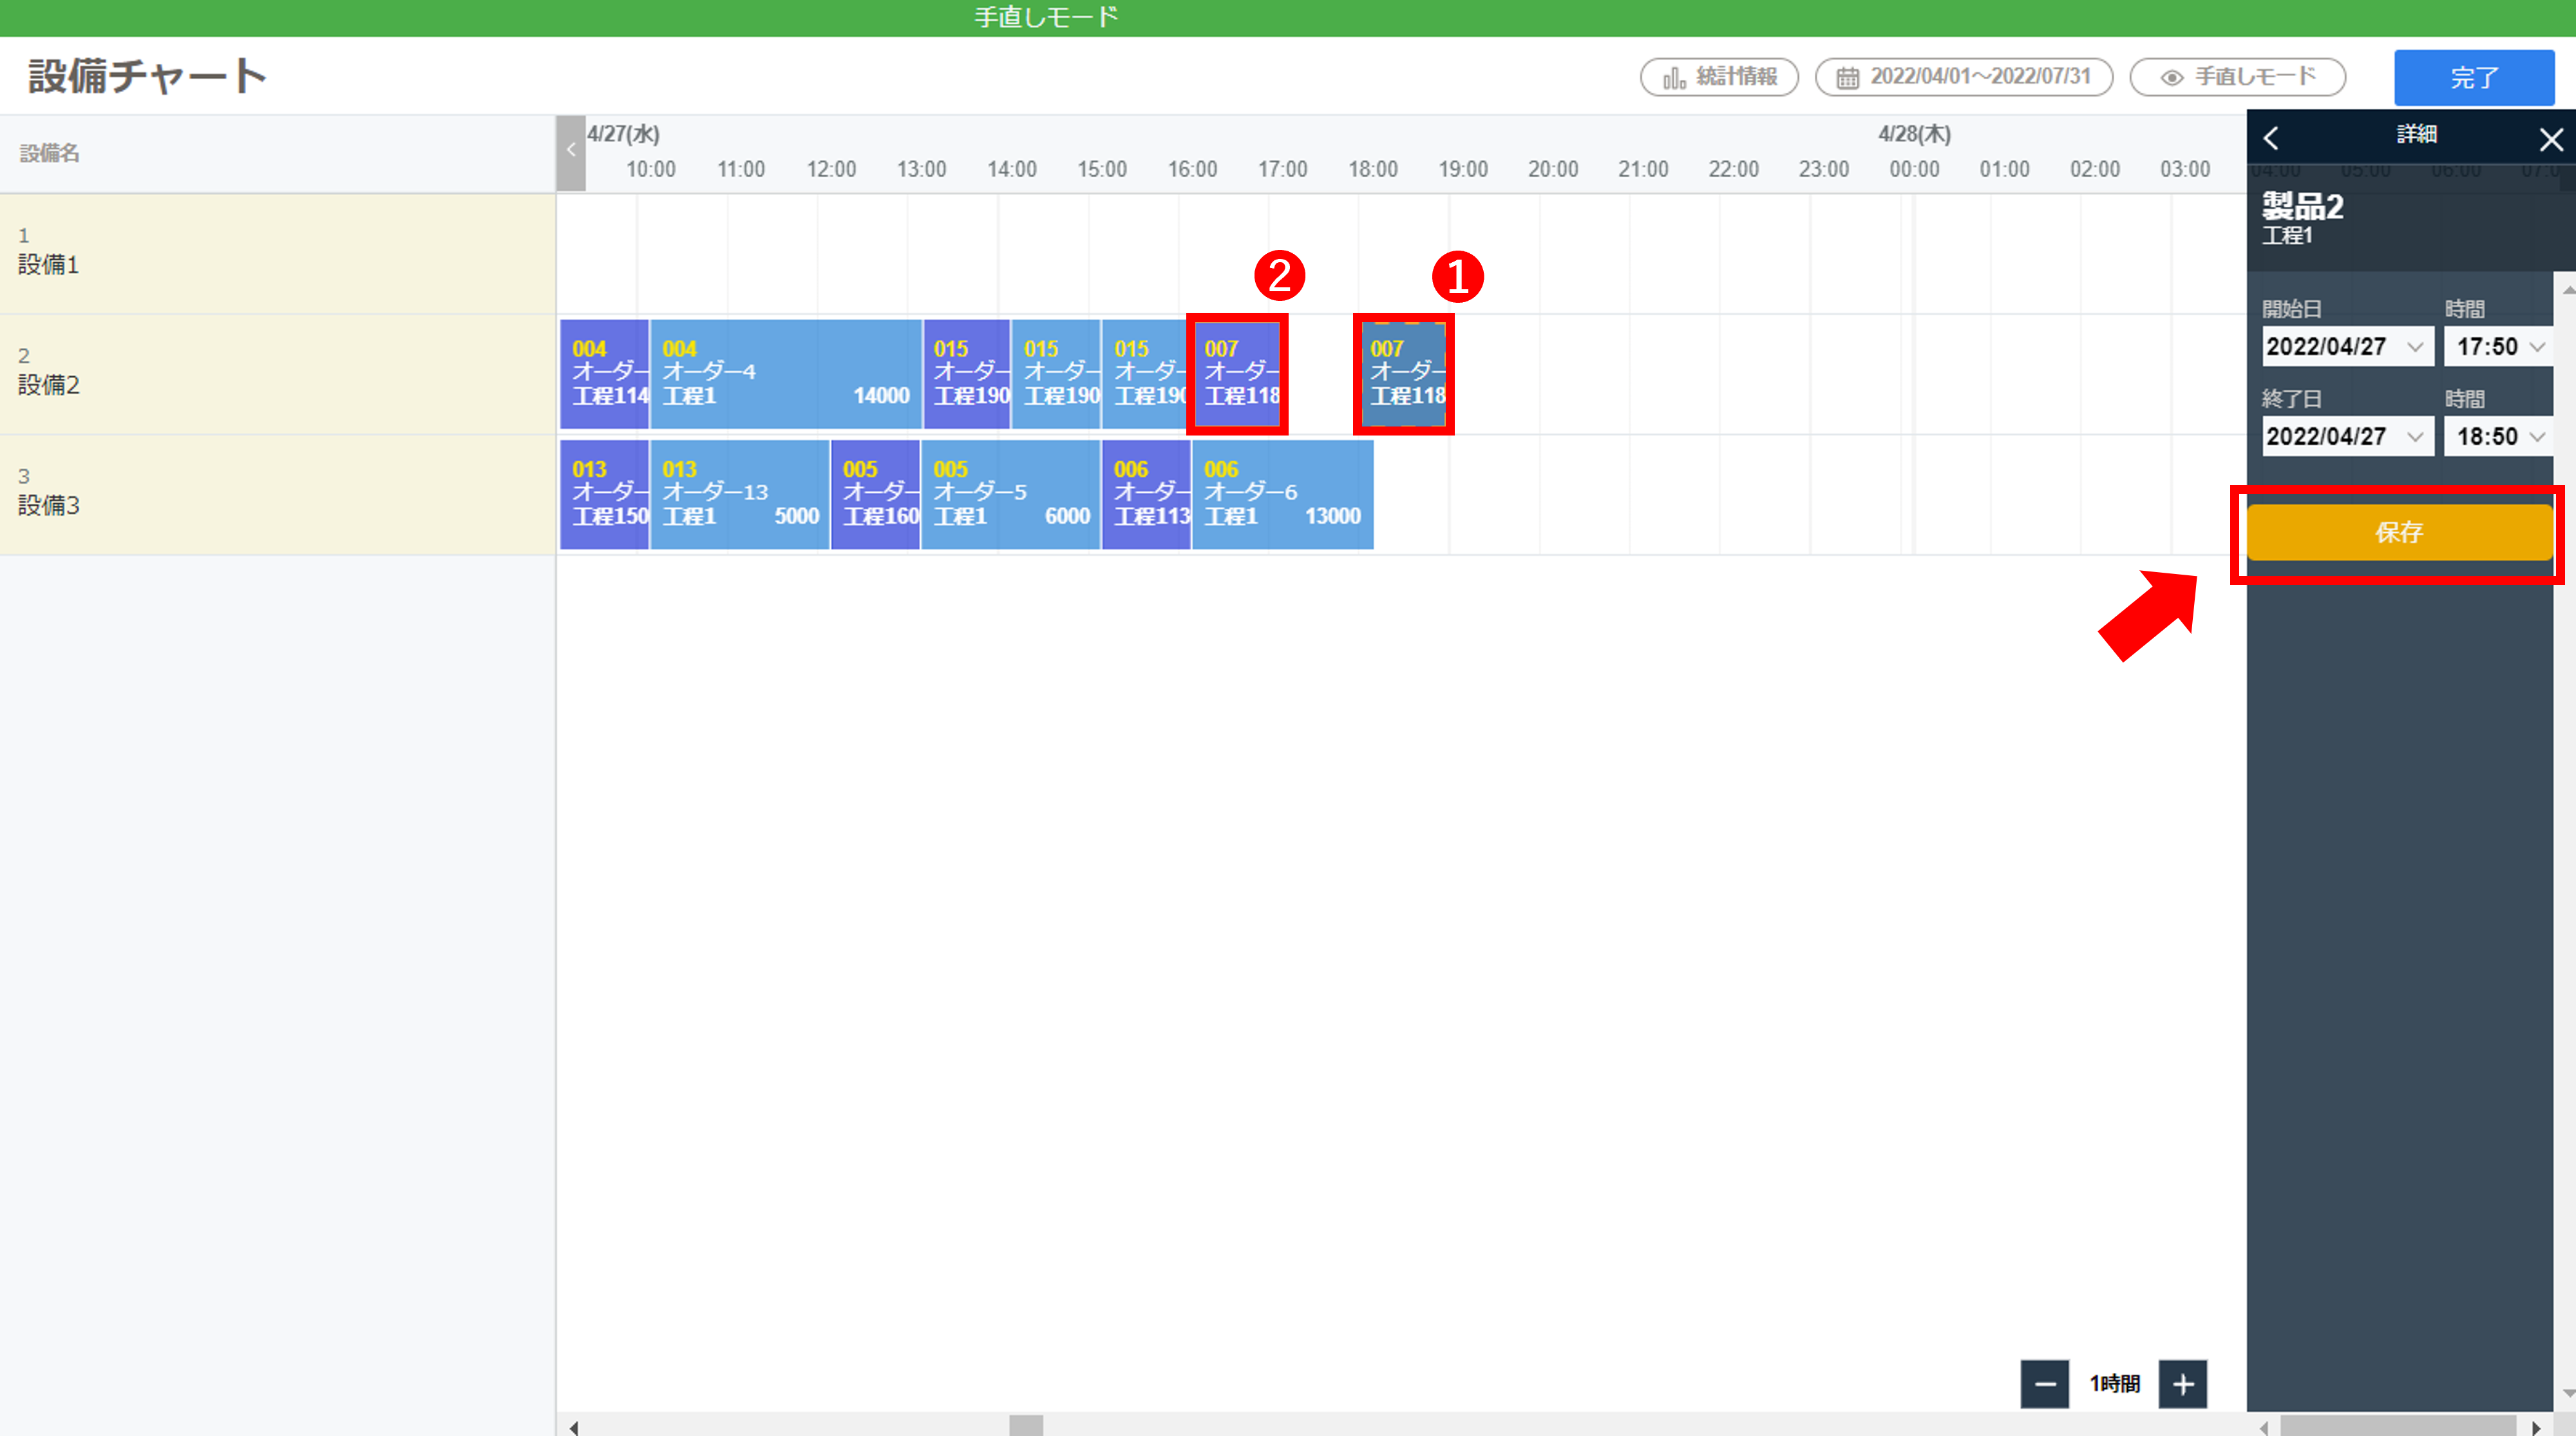Image resolution: width=2576 pixels, height=1436 pixels.
Task: Open the end time 18:50 dropdown
Action: (2499, 437)
